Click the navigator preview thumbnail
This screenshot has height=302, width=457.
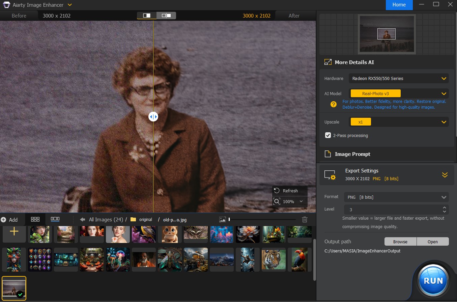point(387,34)
